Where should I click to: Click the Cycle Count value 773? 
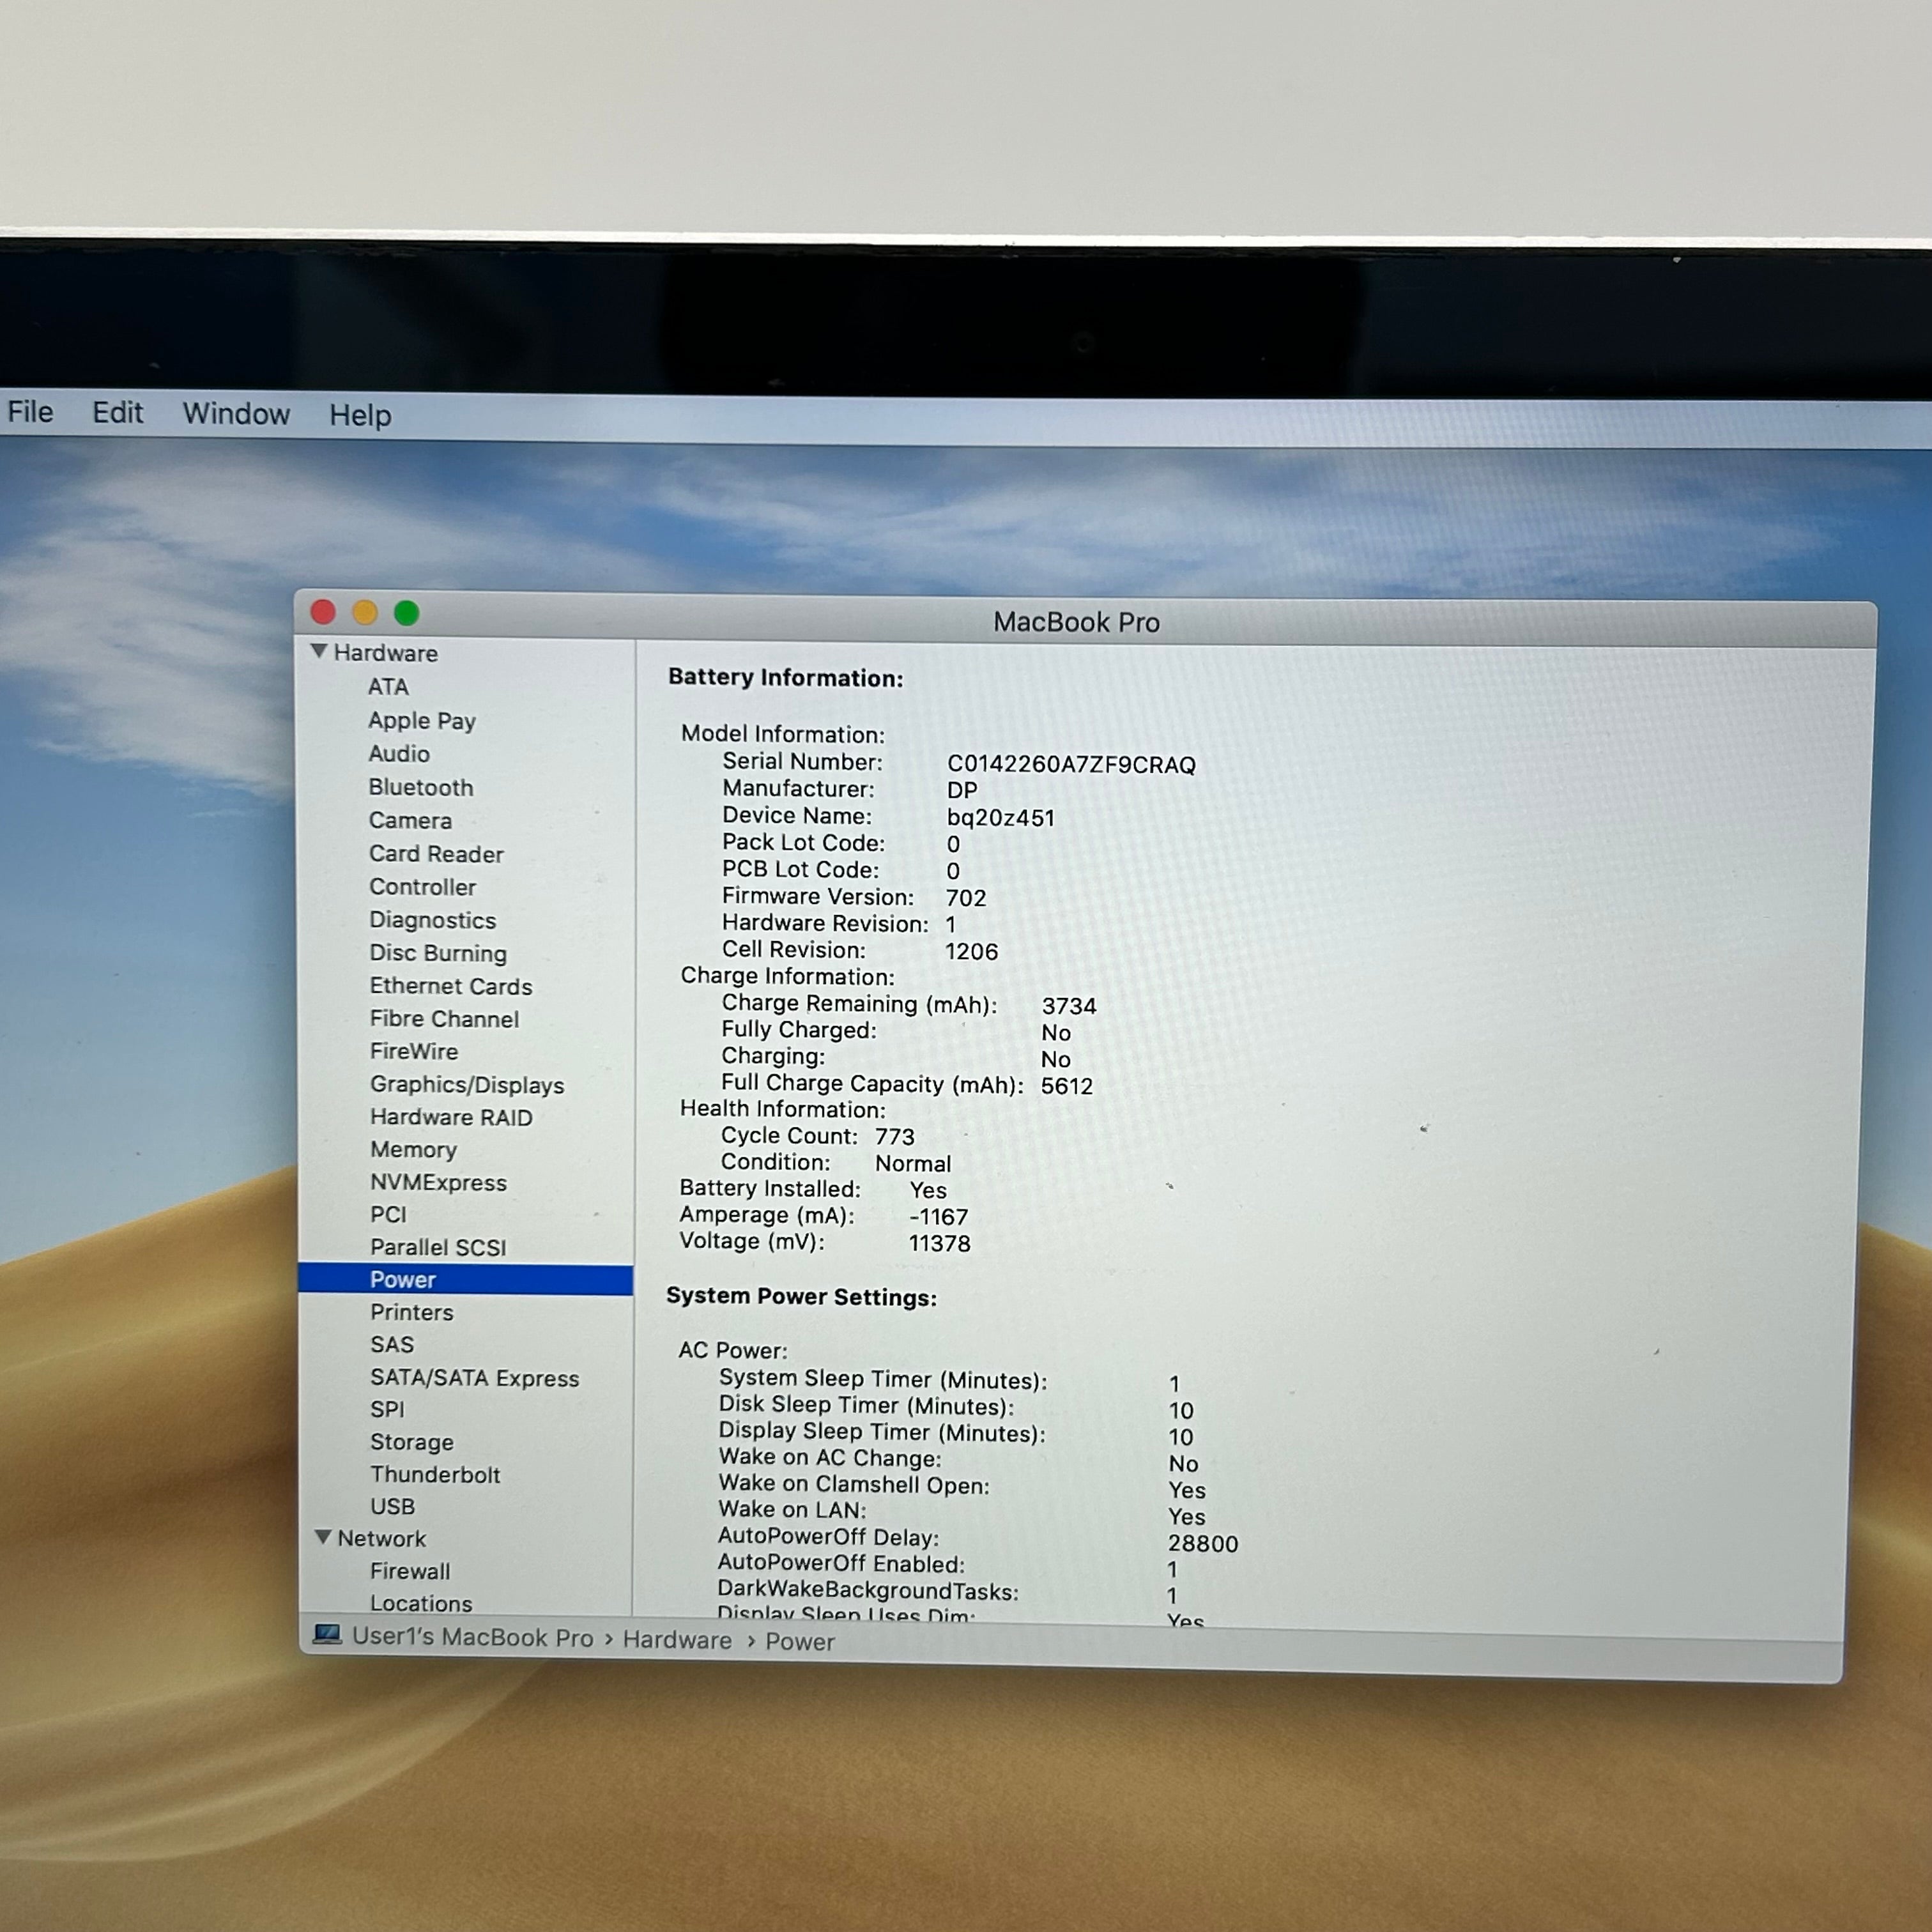click(895, 1137)
